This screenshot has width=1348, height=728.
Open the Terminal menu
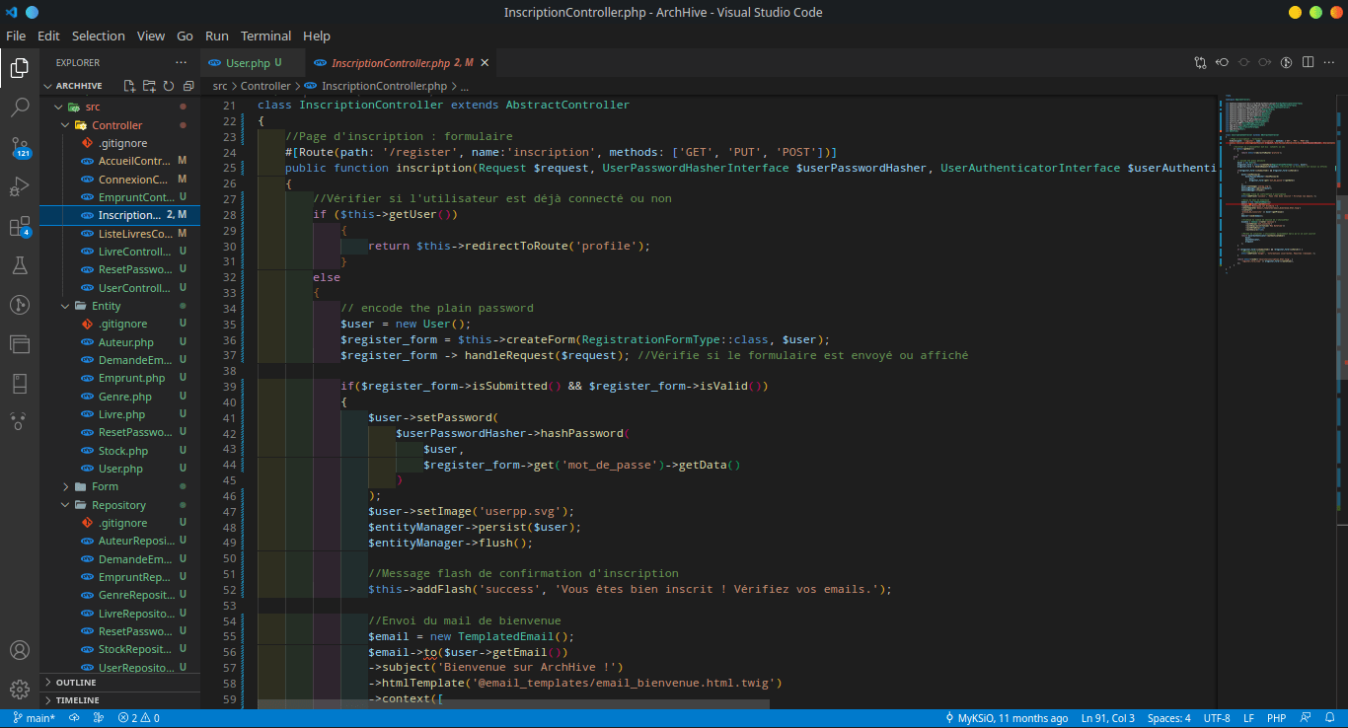pyautogui.click(x=265, y=36)
